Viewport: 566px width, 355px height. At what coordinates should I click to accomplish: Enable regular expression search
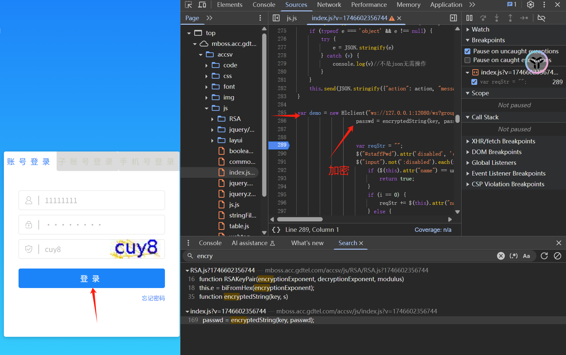514,256
